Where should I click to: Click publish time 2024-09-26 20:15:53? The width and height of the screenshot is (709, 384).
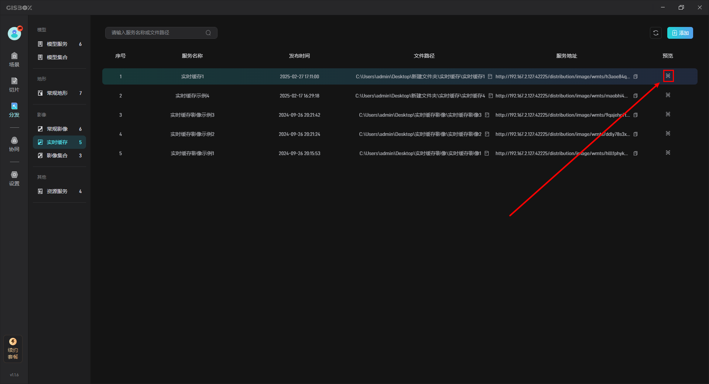[299, 153]
